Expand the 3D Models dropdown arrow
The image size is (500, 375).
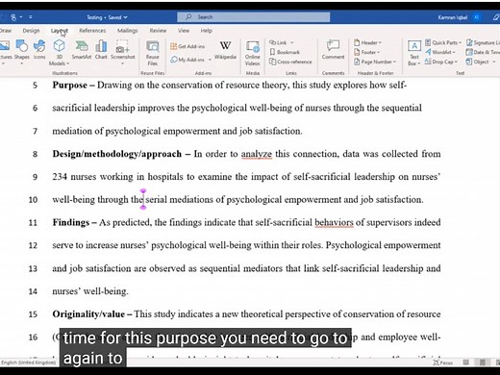click(x=67, y=63)
